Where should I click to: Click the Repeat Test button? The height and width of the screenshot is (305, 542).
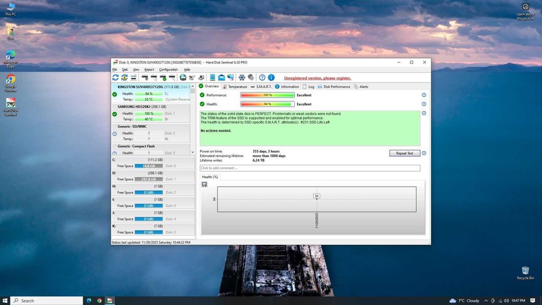[405, 153]
